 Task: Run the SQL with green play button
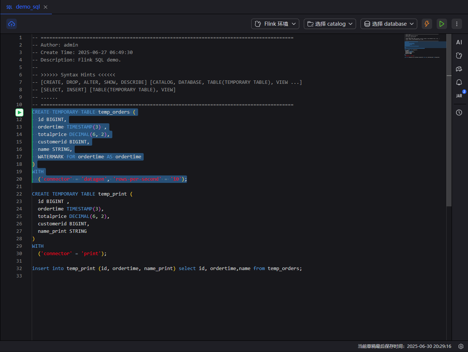pyautogui.click(x=442, y=24)
